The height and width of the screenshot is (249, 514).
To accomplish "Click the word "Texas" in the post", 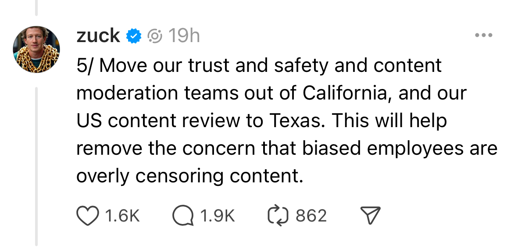I will point(296,121).
